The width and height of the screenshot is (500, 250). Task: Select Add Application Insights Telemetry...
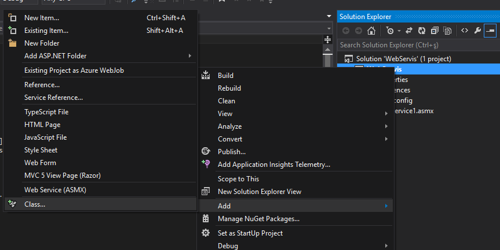click(x=295, y=165)
